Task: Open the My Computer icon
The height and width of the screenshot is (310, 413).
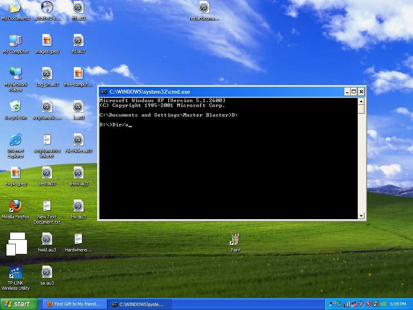Action: pyautogui.click(x=16, y=44)
